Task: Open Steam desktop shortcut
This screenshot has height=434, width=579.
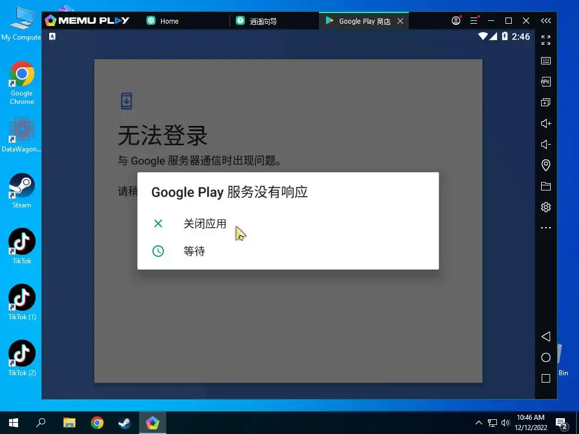Action: coord(22,191)
